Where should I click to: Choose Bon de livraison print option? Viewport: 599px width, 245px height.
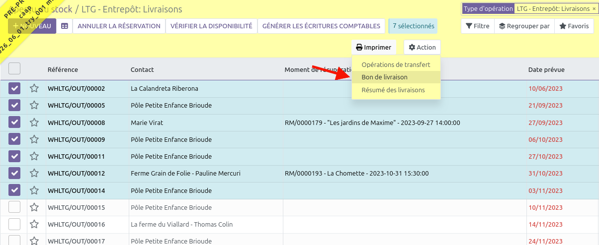396,77
